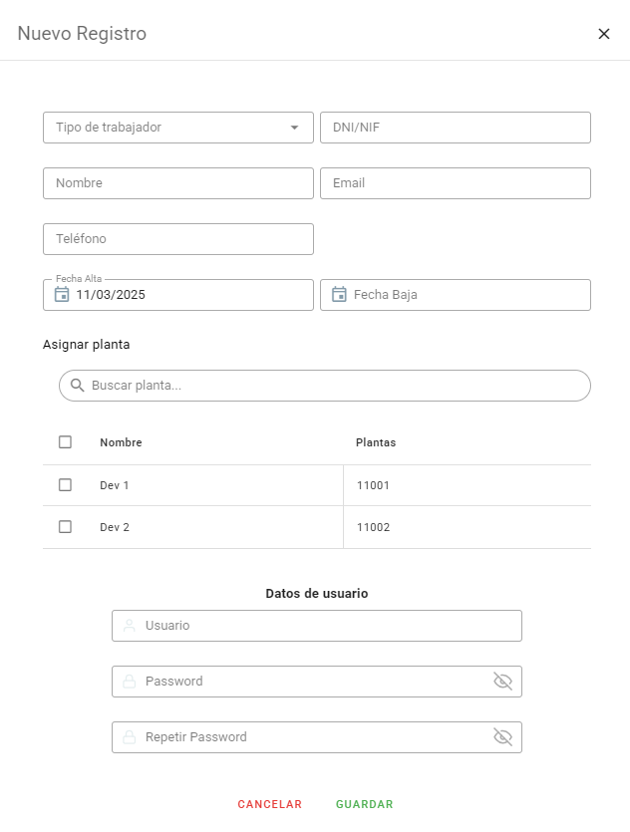630x832 pixels.
Task: Click the lock icon in Repetir Password field
Action: (130, 737)
